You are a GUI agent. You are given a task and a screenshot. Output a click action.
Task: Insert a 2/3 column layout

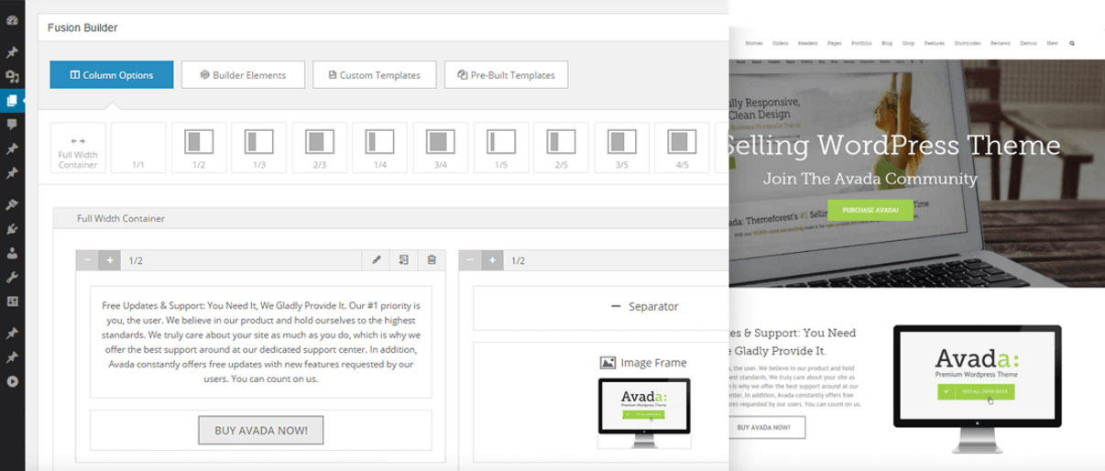[320, 148]
